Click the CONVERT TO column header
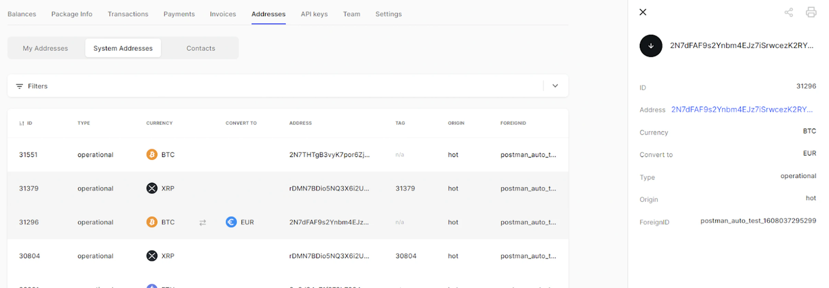 coord(241,123)
